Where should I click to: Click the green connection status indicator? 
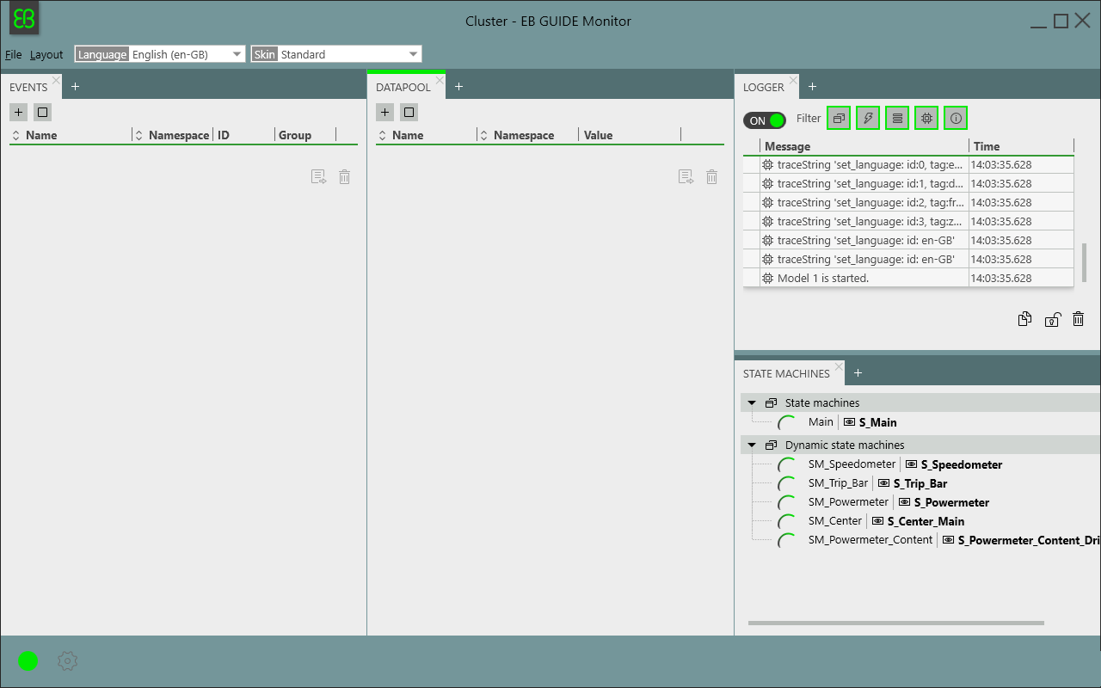[x=28, y=661]
